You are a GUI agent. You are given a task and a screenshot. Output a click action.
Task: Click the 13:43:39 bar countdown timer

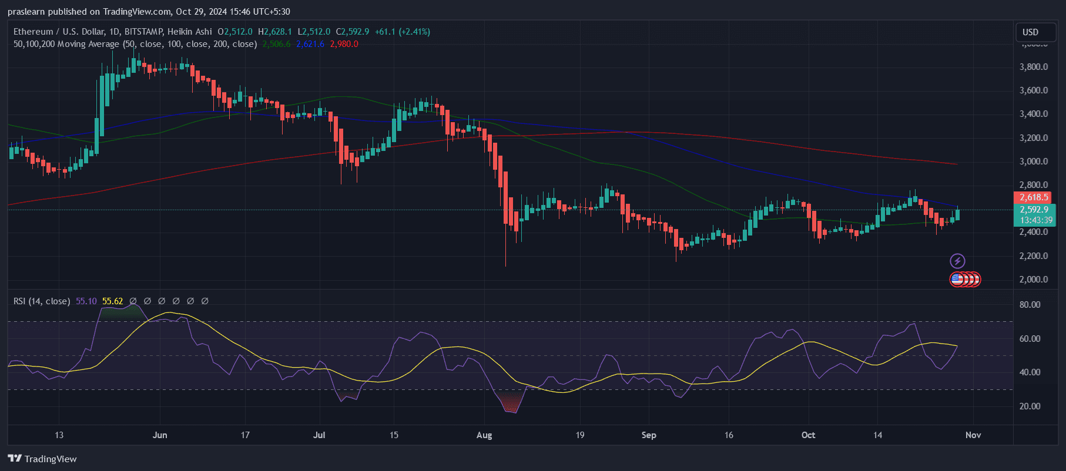tap(1036, 220)
